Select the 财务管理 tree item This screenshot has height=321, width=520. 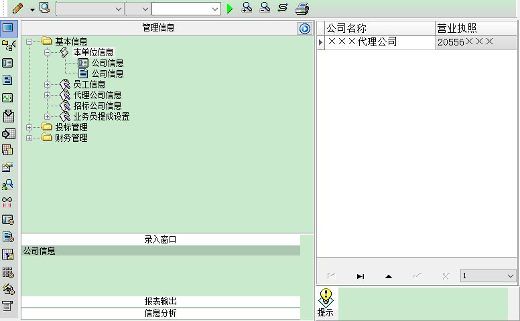(71, 138)
